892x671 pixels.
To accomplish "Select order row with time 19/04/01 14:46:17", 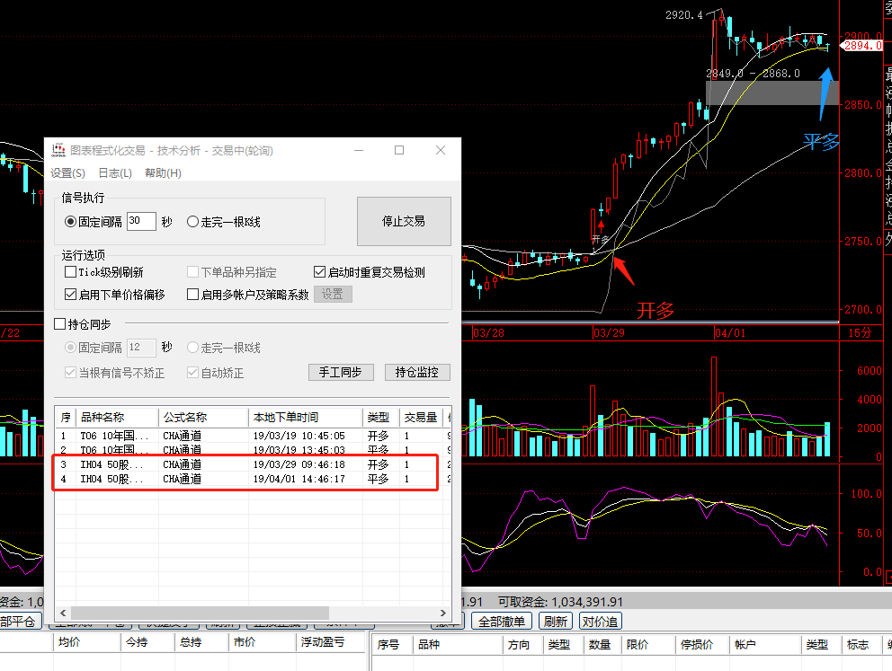I will click(x=254, y=479).
